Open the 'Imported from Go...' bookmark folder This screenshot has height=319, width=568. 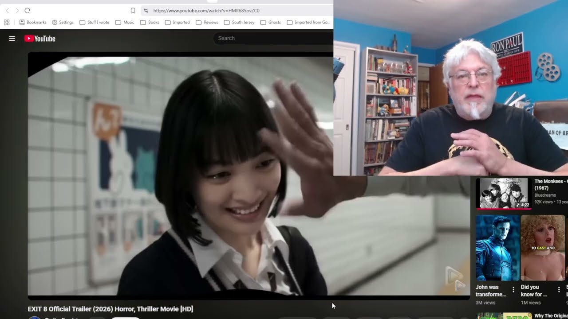tap(309, 22)
